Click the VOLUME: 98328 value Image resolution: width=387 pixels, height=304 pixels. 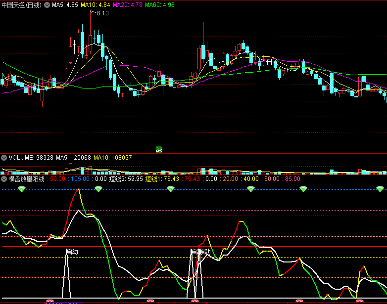(31, 158)
